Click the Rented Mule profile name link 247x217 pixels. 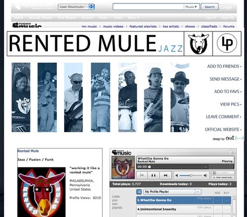(x=28, y=151)
